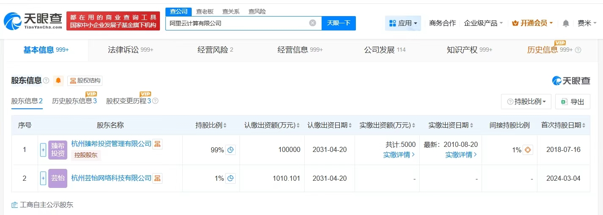
Task: Open the notifications bell icon in header
Action: [566, 23]
